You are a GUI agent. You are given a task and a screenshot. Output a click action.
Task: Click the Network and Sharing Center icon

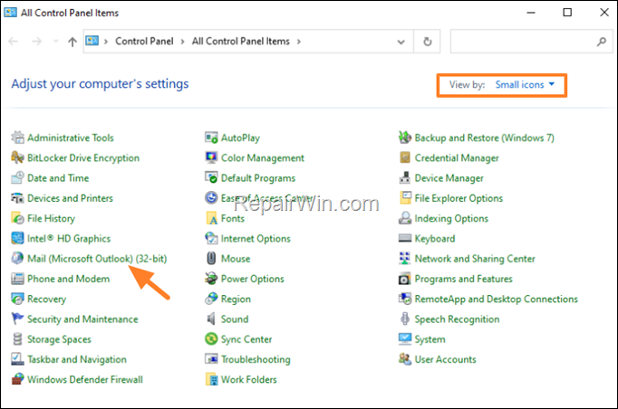coord(405,258)
